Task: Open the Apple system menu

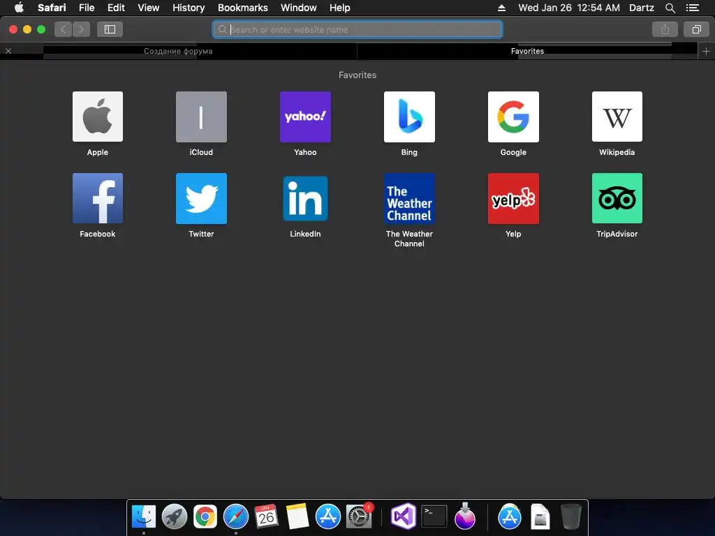Action: 19,8
